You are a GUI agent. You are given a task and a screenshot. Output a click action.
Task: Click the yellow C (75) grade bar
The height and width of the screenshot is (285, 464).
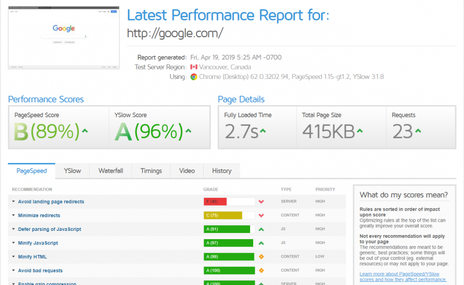223,215
